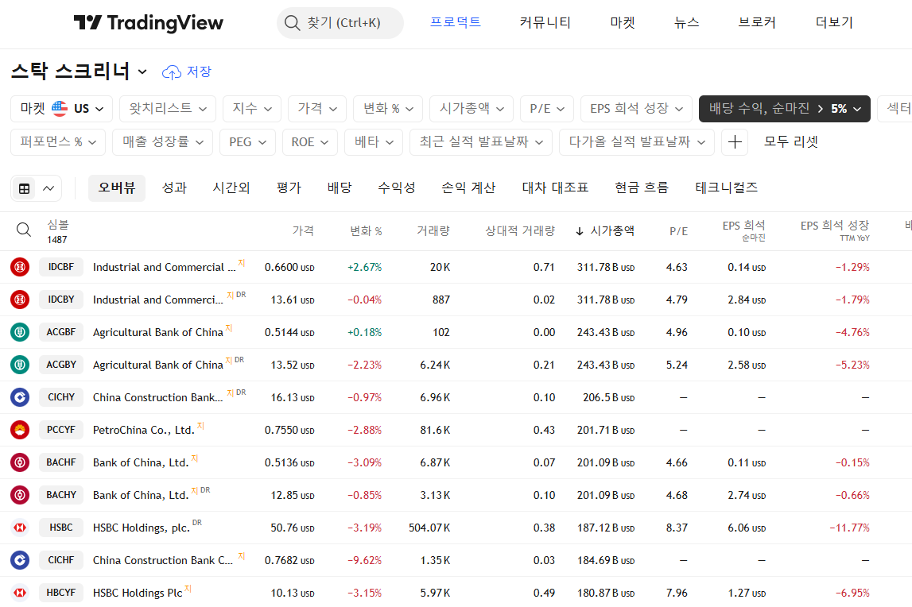This screenshot has width=912, height=607.
Task: Switch to chart view line icon
Action: point(49,188)
